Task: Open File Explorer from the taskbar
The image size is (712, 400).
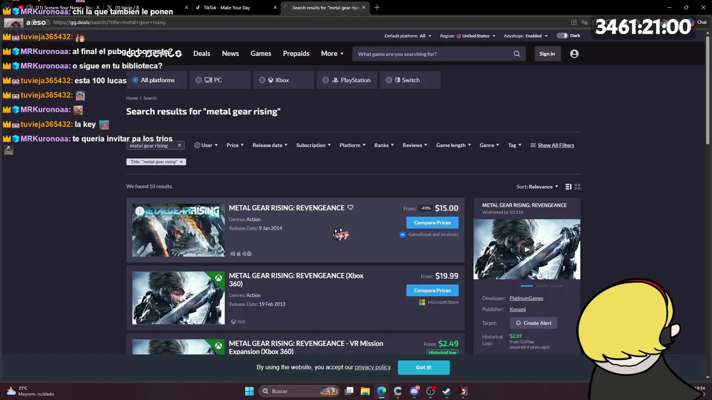Action: (365, 391)
